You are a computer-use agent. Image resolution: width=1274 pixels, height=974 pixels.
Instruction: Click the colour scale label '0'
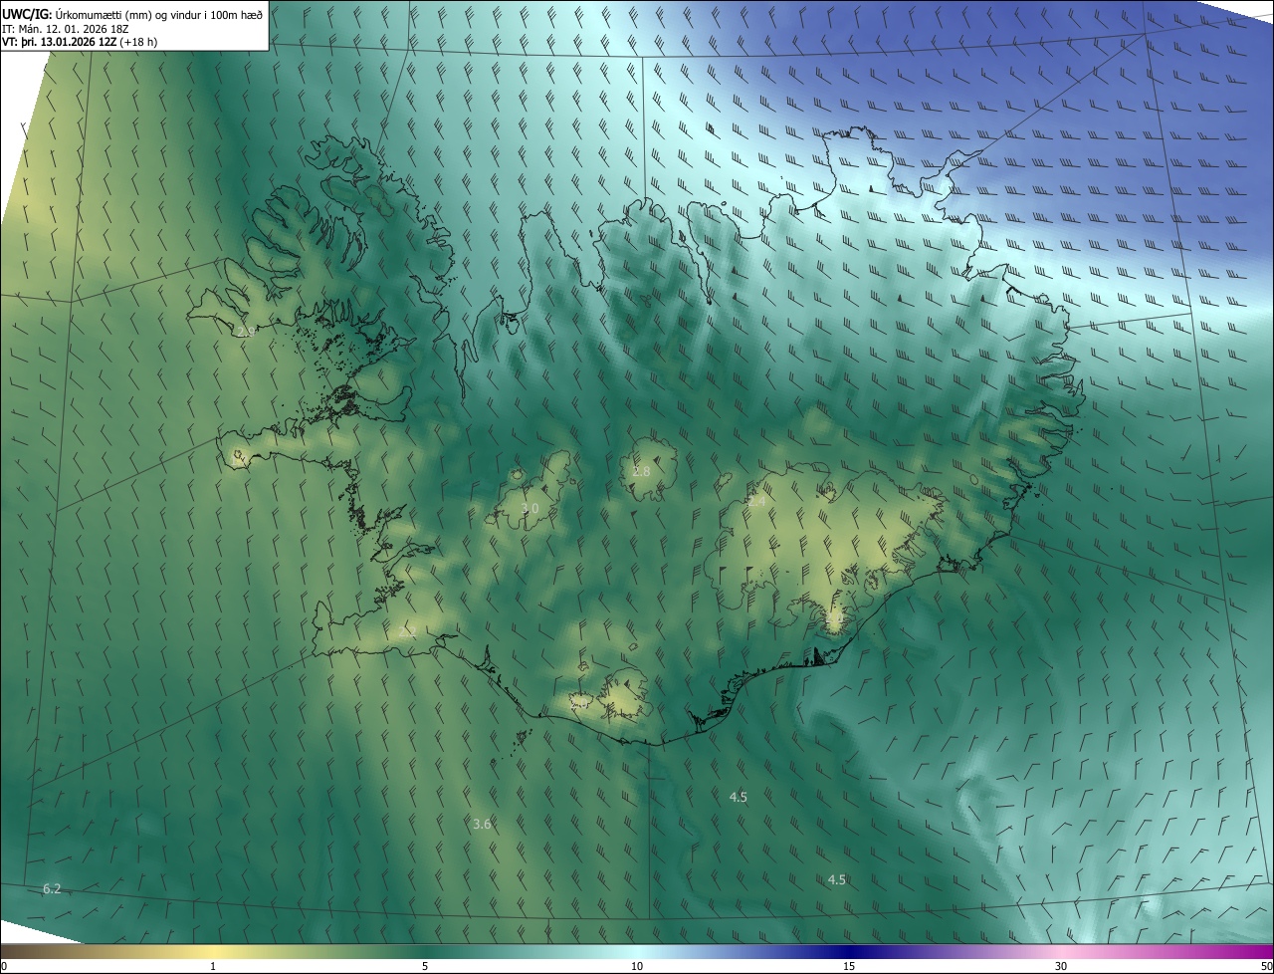(3, 966)
